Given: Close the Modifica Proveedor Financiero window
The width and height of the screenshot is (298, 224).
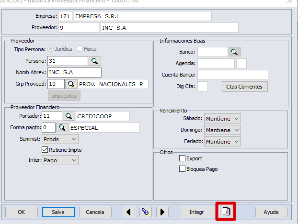Looking at the screenshot, I should point(290,1).
